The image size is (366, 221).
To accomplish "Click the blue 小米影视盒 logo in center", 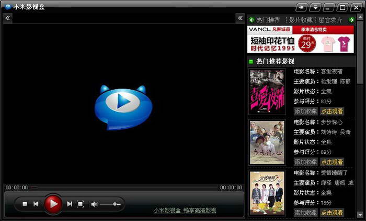I will pos(123,107).
